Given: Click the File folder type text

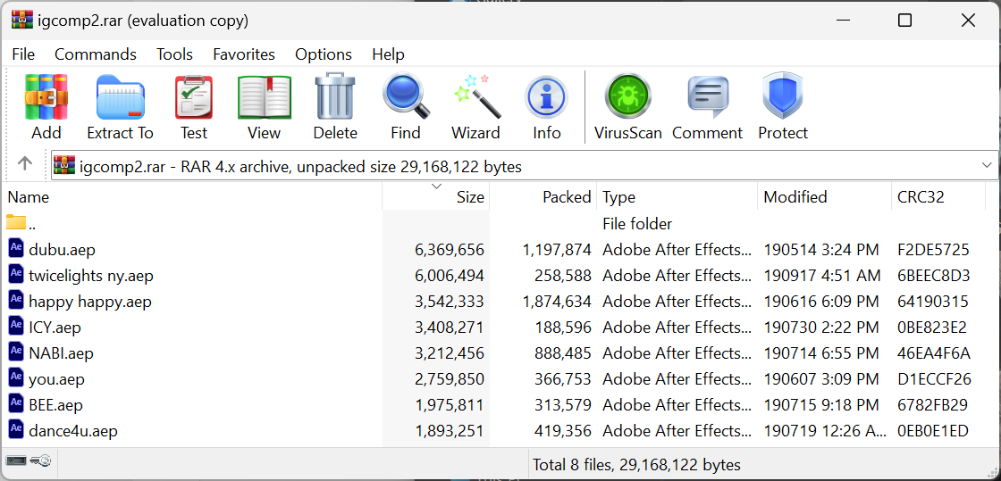Looking at the screenshot, I should pyautogui.click(x=637, y=224).
